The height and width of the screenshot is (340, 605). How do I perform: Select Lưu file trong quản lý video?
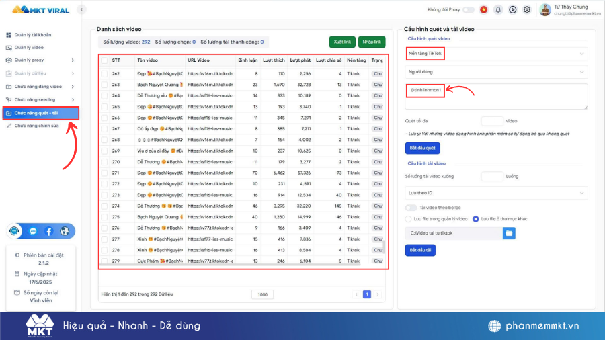pyautogui.click(x=408, y=219)
